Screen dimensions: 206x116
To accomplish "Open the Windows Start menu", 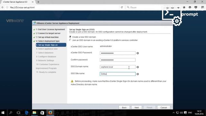I will (x=3, y=113).
